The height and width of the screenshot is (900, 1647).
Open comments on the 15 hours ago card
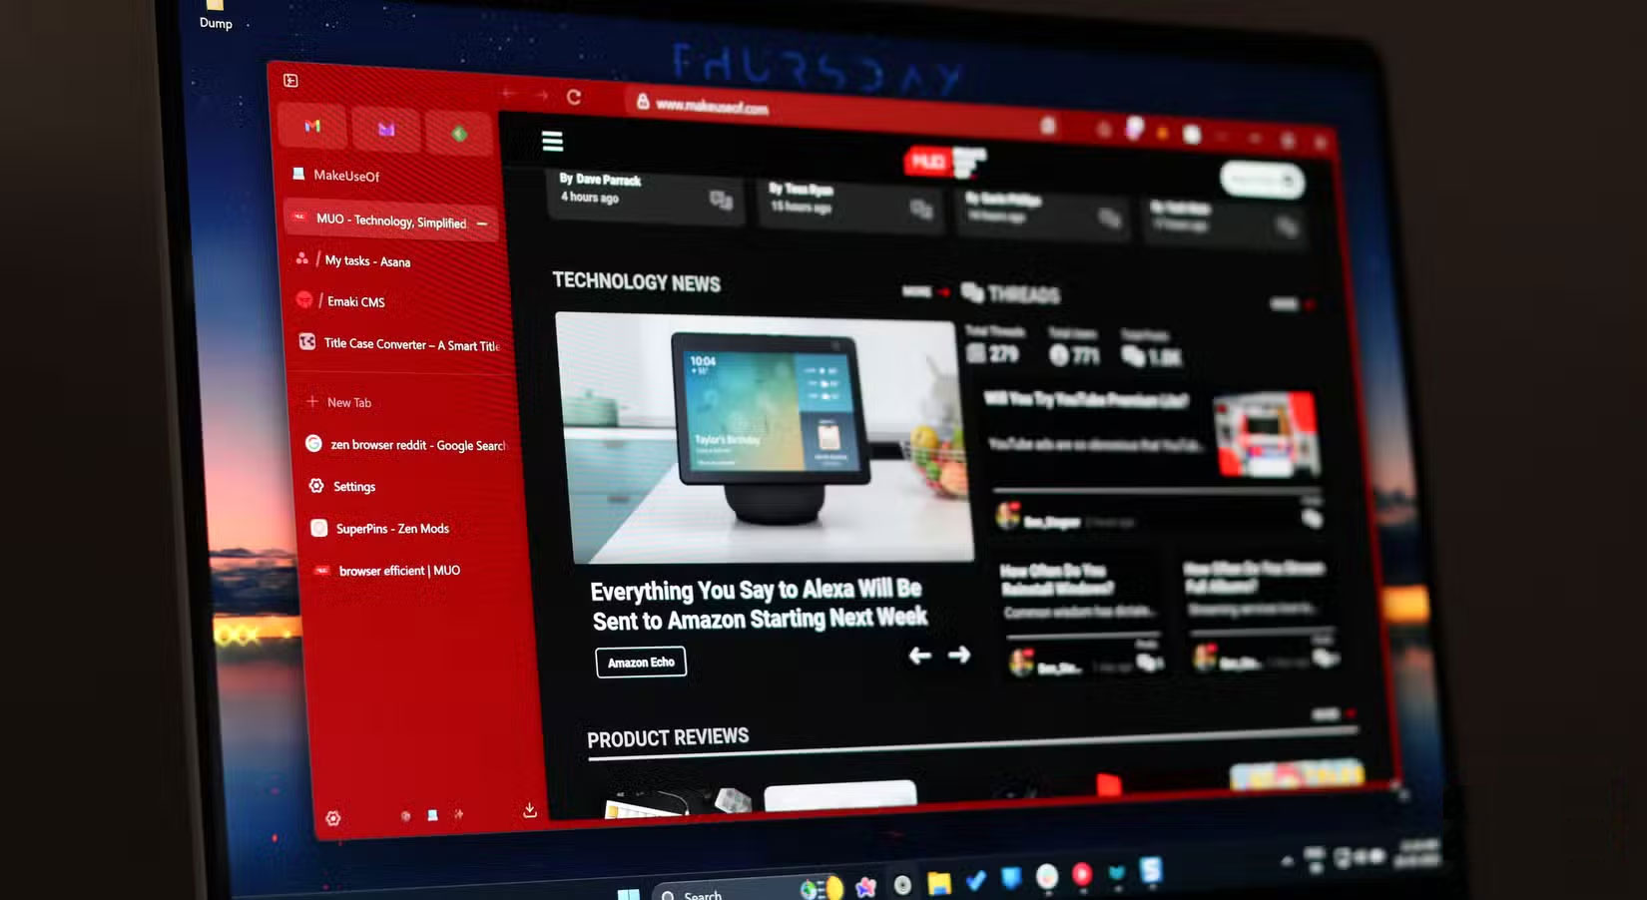pos(920,210)
